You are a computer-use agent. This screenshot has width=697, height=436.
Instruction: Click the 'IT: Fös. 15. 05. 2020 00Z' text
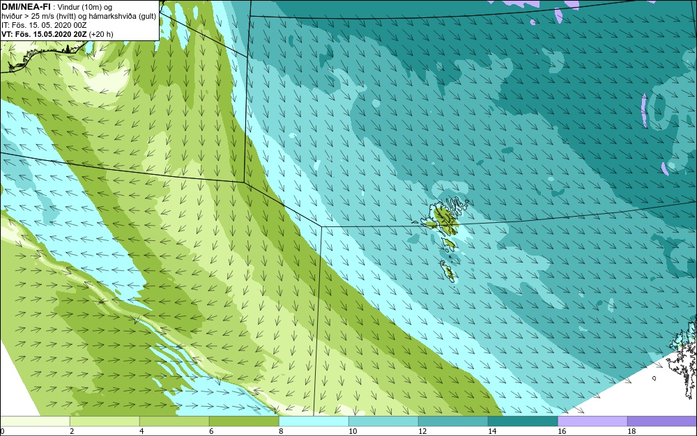pyautogui.click(x=44, y=25)
